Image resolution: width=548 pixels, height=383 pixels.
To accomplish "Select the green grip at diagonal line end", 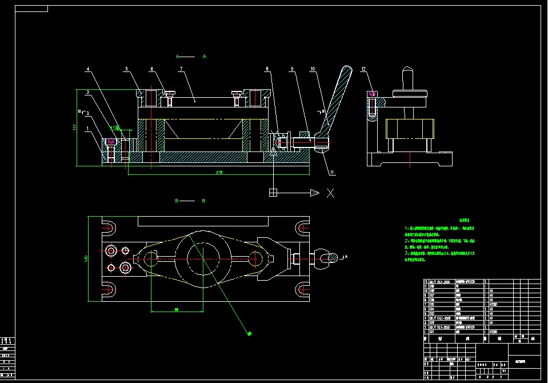I will 249,334.
